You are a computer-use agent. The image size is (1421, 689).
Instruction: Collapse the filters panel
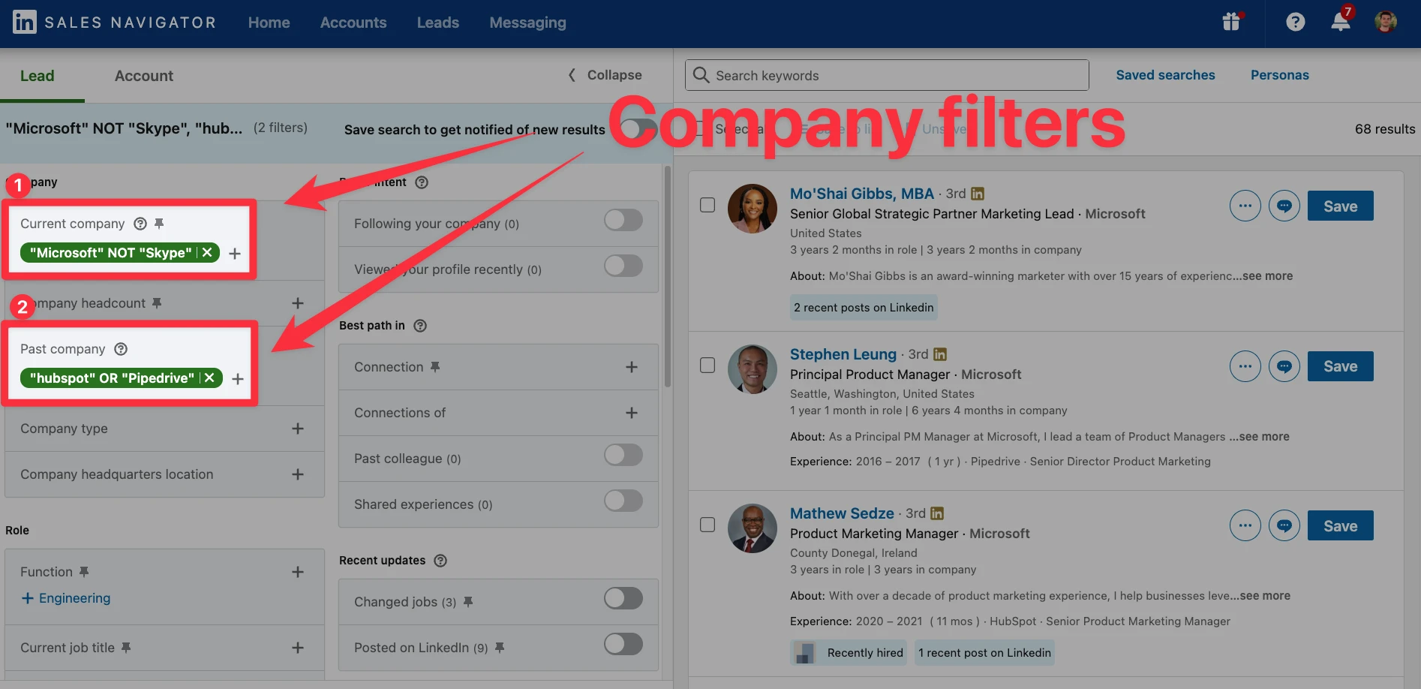point(605,75)
